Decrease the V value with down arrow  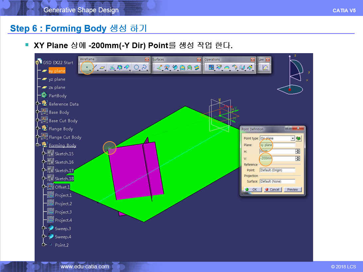297,160
